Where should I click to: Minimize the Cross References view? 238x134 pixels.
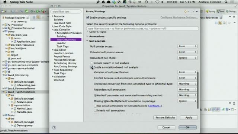pos(230,16)
